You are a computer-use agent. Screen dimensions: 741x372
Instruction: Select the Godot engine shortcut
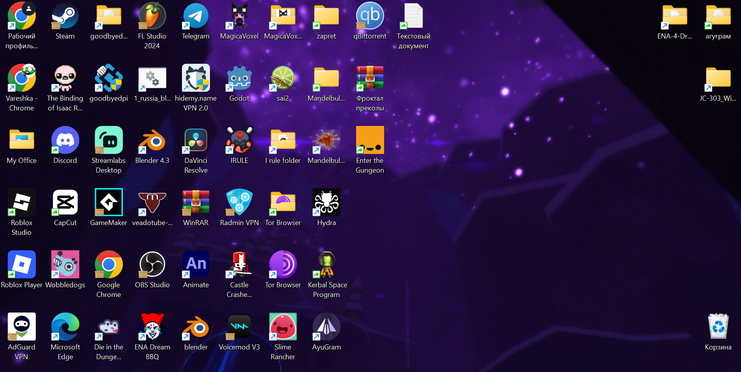click(239, 78)
